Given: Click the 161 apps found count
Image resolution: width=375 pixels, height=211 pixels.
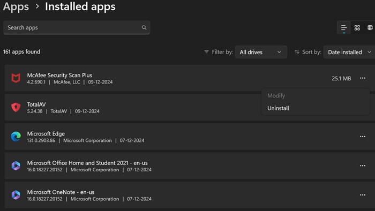Looking at the screenshot, I should click(x=22, y=51).
